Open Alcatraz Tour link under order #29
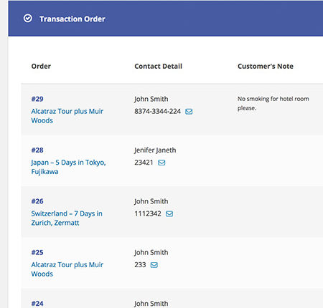 67,116
